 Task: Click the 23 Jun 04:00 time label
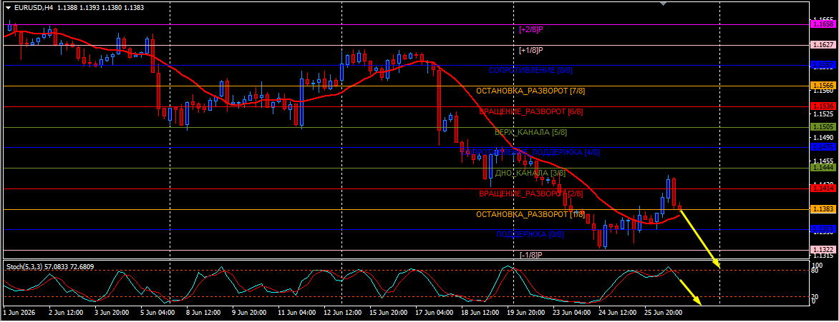pyautogui.click(x=571, y=311)
